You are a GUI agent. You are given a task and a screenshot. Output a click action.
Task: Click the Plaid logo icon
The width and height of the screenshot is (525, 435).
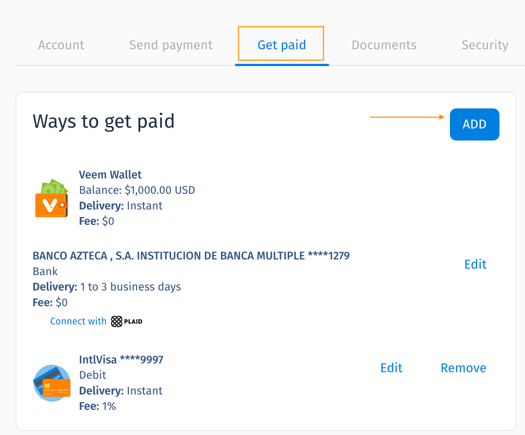tap(127, 322)
